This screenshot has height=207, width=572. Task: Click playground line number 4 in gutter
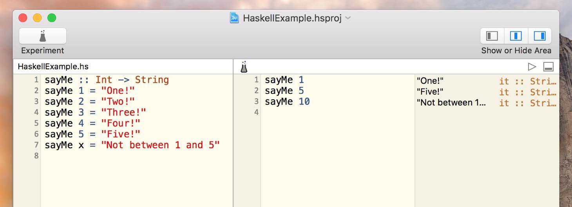pos(257,113)
